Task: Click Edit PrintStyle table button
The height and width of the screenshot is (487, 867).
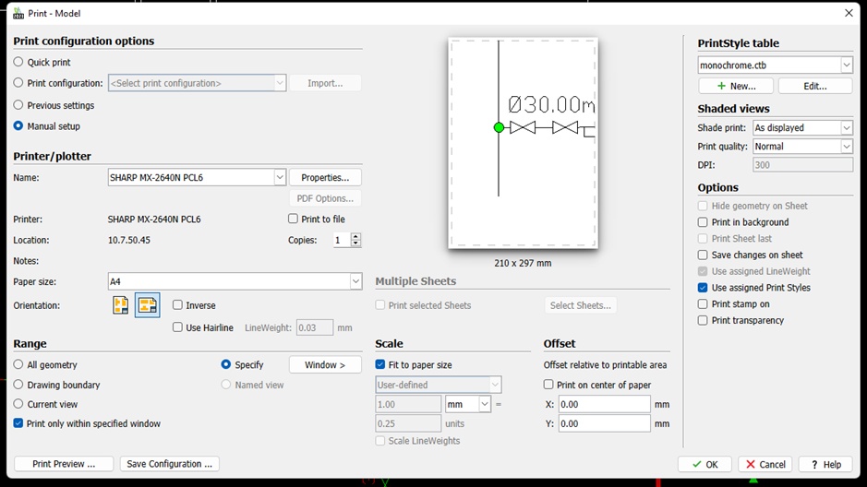Action: 815,86
